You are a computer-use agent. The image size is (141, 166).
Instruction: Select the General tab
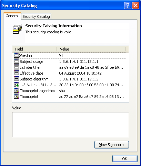12,16
